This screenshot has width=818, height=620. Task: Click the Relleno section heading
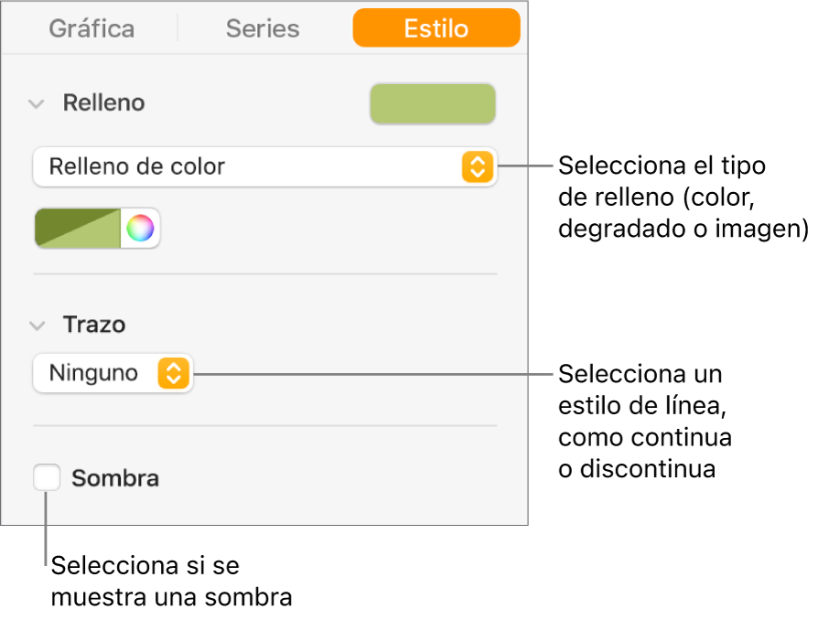click(x=103, y=103)
